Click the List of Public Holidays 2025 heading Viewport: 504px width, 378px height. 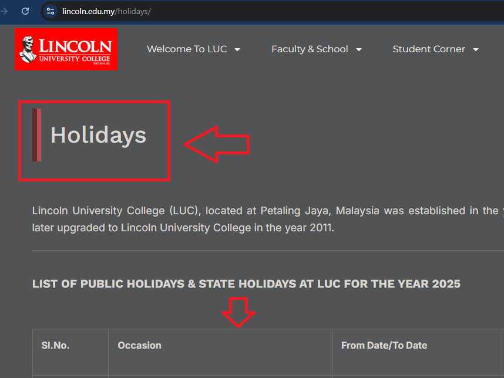246,283
